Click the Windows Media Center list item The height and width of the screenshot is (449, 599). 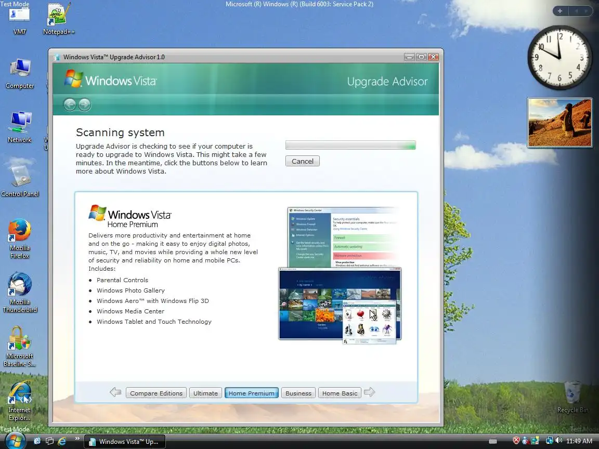pyautogui.click(x=131, y=311)
